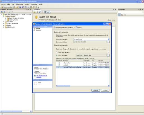This screenshot has width=144, height=115.
Task: Click the Filter icon in Object Explorer toolbar
Action: point(12,12)
